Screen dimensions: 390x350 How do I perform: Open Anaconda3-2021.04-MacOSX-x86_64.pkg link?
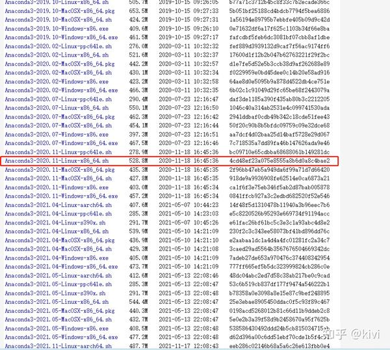click(x=60, y=241)
